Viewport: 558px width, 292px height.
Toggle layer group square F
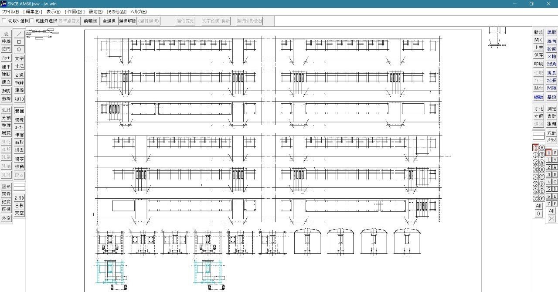pos(555,204)
